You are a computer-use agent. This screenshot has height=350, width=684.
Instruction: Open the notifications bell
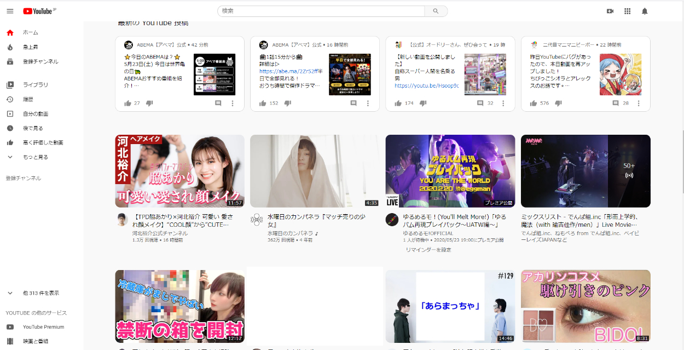[x=645, y=11]
